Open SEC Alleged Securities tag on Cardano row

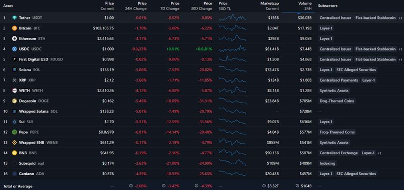356,174
